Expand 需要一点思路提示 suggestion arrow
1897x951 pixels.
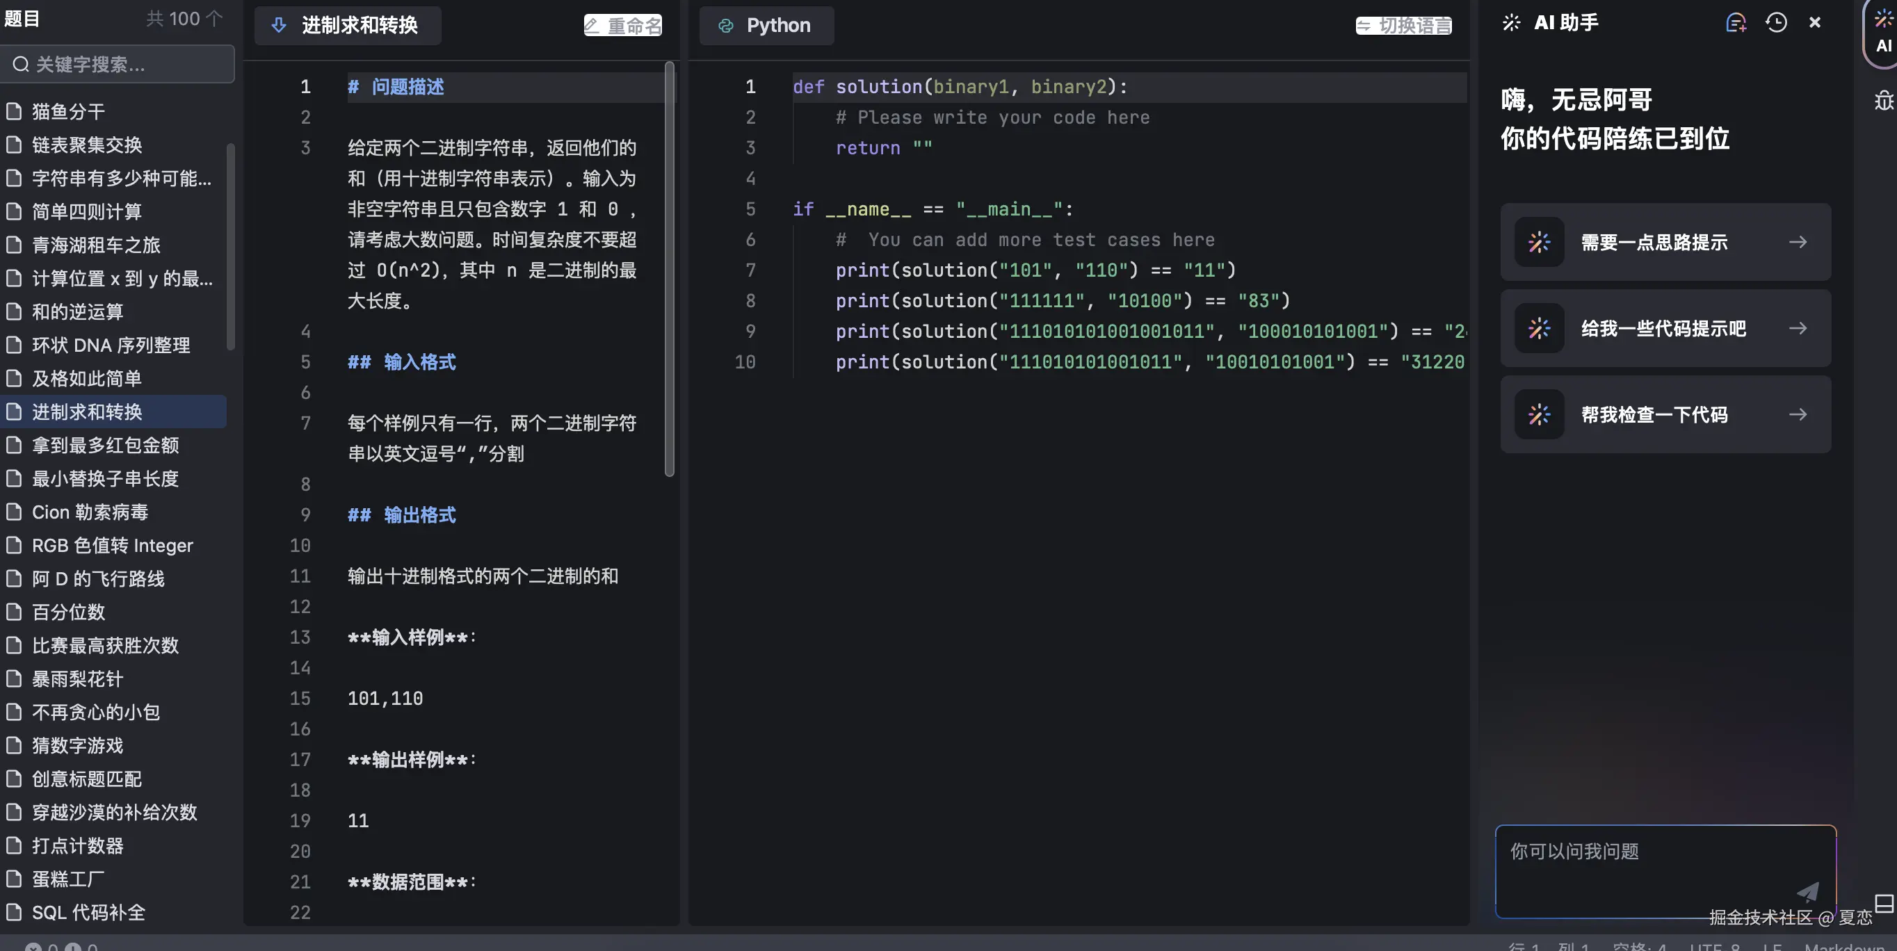(1798, 242)
